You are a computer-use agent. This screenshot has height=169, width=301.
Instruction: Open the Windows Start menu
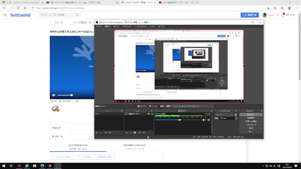tap(4, 166)
